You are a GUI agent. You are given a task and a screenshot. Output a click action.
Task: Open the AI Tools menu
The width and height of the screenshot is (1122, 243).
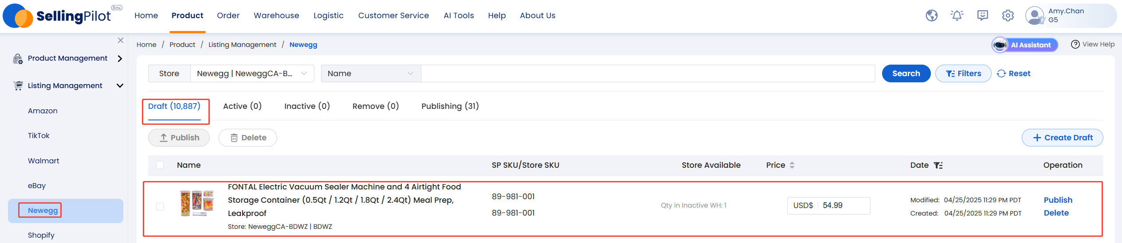coord(459,15)
